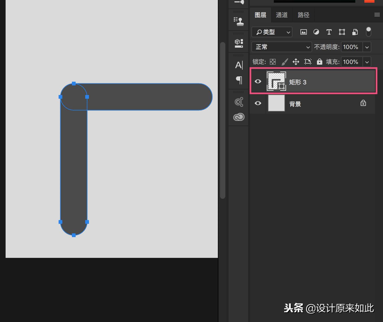Enable lock position for the layer
The width and height of the screenshot is (383, 322).
[296, 62]
